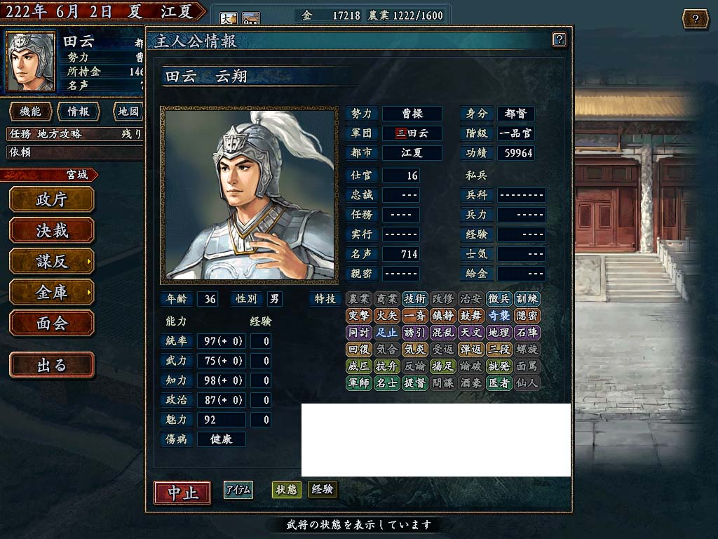Click the 威圧 skill icon

[359, 366]
